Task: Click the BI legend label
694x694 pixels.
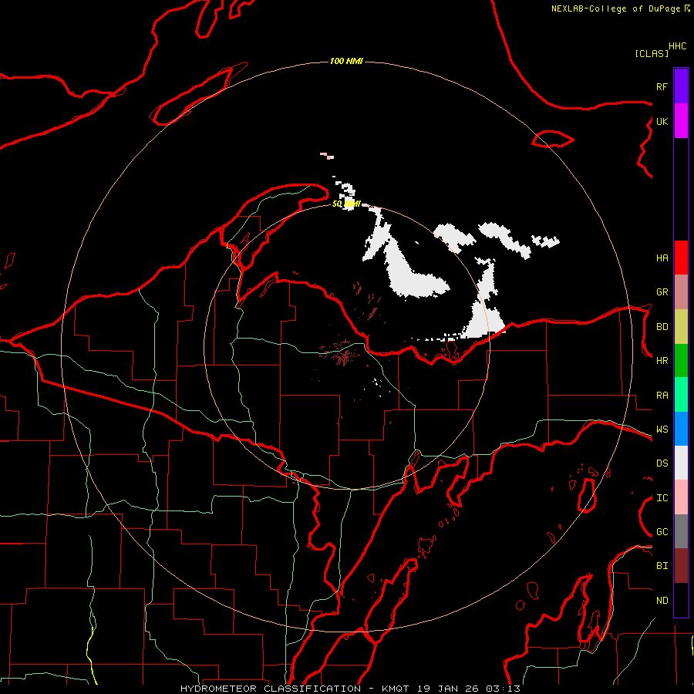Action: (x=662, y=566)
